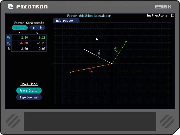Click the PICOTRON title text

pyautogui.click(x=32, y=7)
